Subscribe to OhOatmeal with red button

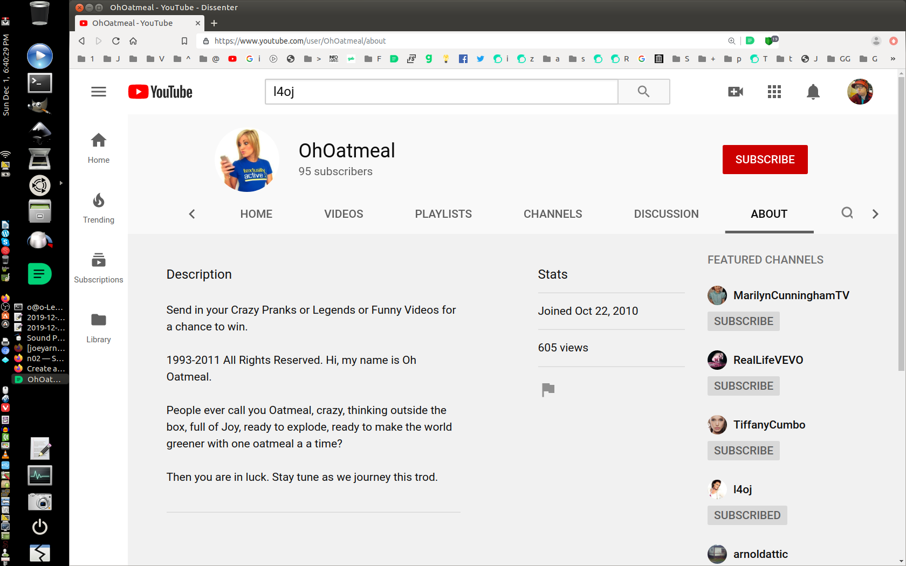pyautogui.click(x=765, y=160)
